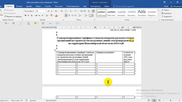Create a new blank document icon
182x102 pixels.
(x=21, y=23)
